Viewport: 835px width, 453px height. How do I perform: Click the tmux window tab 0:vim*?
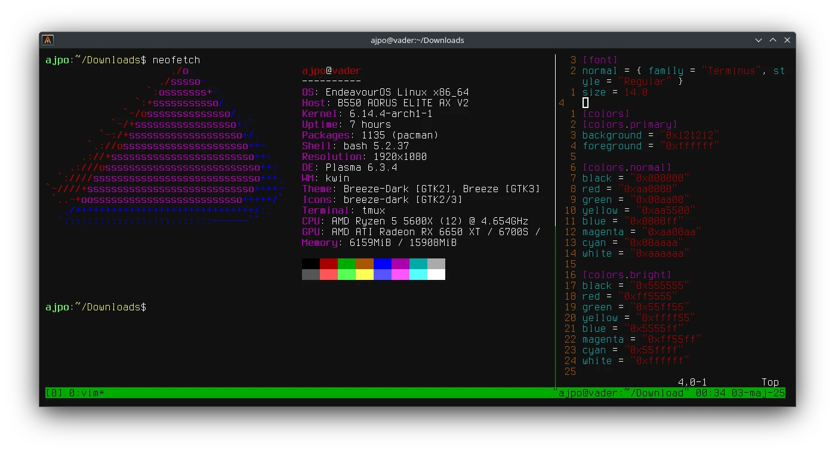pos(87,393)
